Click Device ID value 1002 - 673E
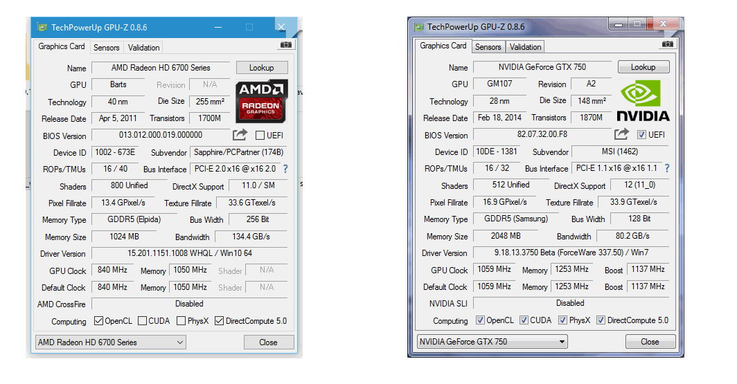 (x=115, y=152)
